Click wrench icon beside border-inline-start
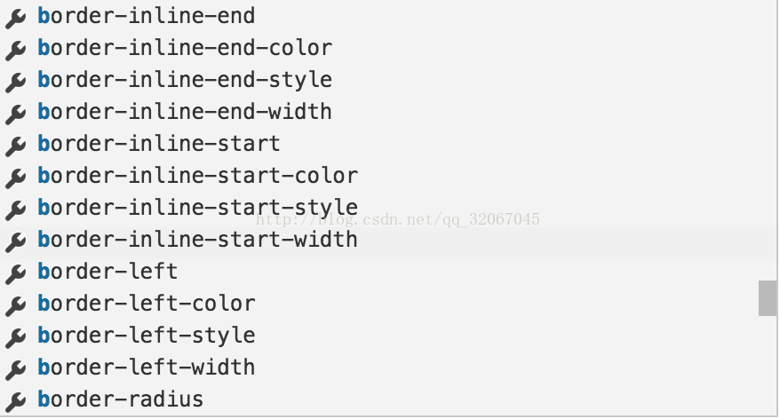 [x=15, y=146]
